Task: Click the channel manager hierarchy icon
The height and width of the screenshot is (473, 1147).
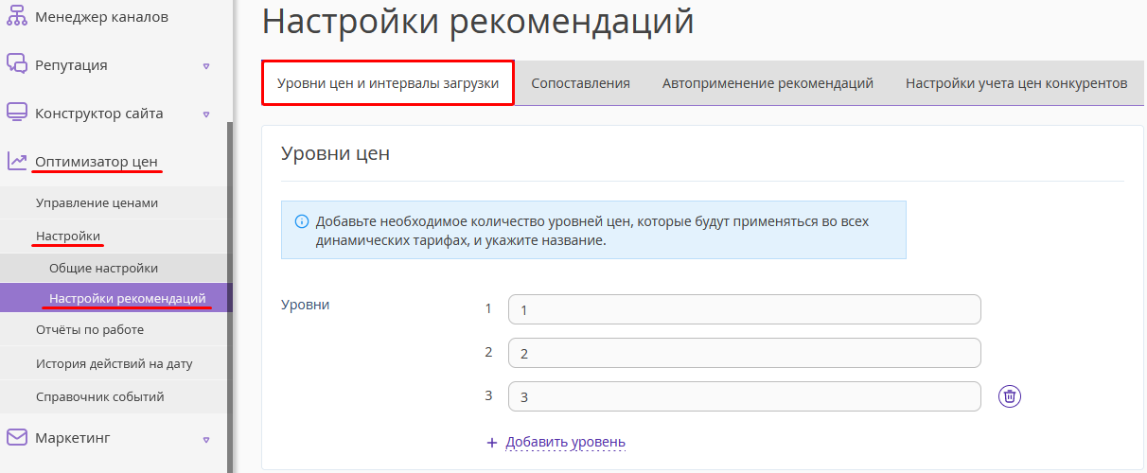Action: click(16, 17)
